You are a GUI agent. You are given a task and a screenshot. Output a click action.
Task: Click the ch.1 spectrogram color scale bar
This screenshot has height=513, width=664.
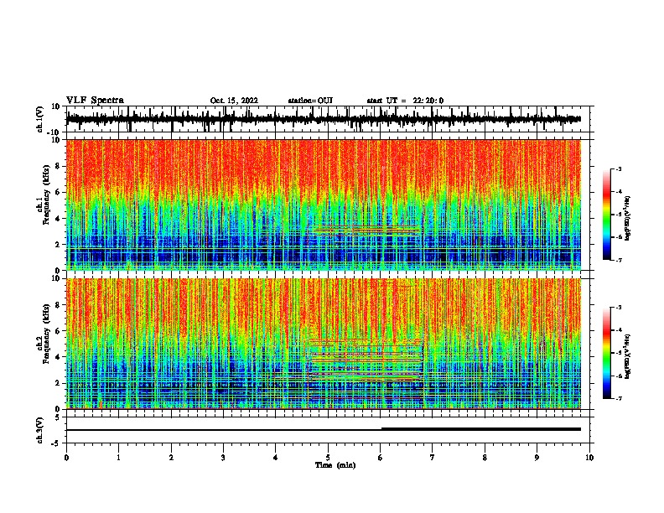tap(607, 215)
